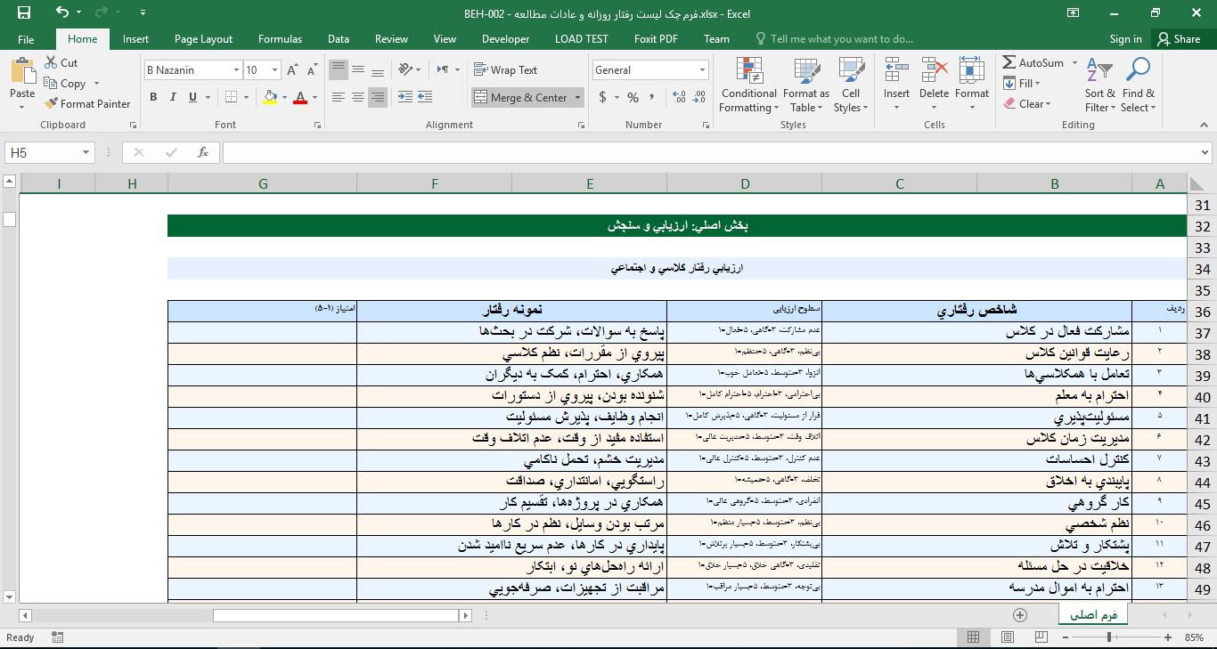Delete cells using the Delete icon

934,69
